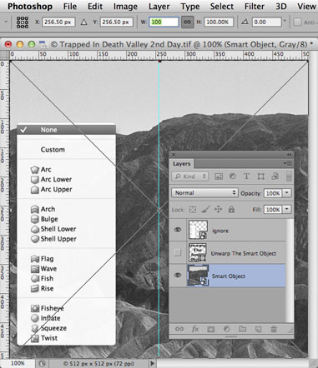Click the add layer style fx icon
318x368 pixels.
pos(195,329)
